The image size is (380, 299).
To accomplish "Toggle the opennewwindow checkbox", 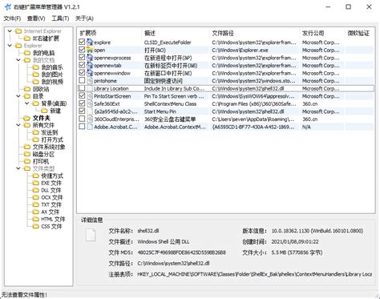I will pos(82,73).
